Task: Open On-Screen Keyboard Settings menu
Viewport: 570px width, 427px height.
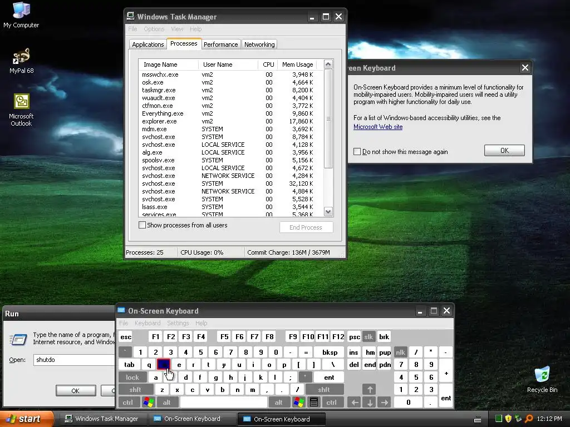Action: (x=178, y=323)
